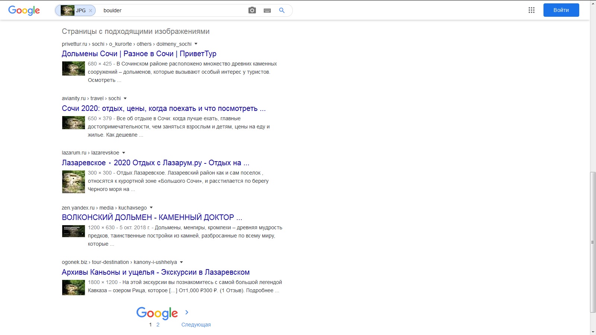Viewport: 596px width, 335px height.
Task: Open the Дольмены Сочи ПриветТур result
Action: pos(139,54)
